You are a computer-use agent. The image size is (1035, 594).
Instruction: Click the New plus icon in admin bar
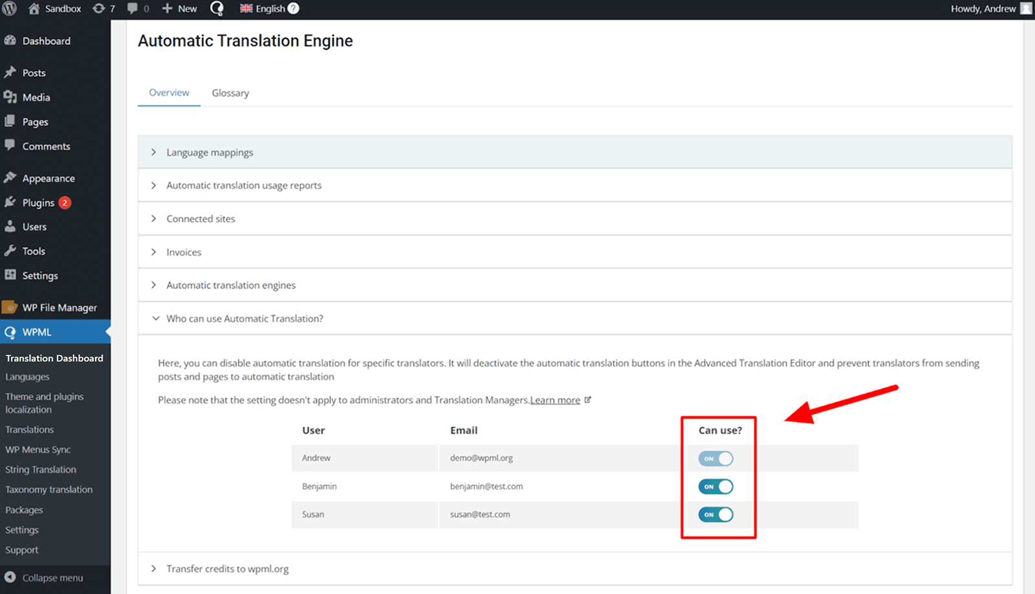(167, 8)
